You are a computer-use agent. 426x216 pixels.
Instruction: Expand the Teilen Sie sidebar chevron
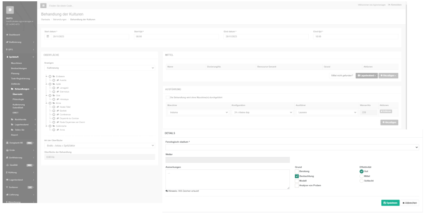(35, 130)
